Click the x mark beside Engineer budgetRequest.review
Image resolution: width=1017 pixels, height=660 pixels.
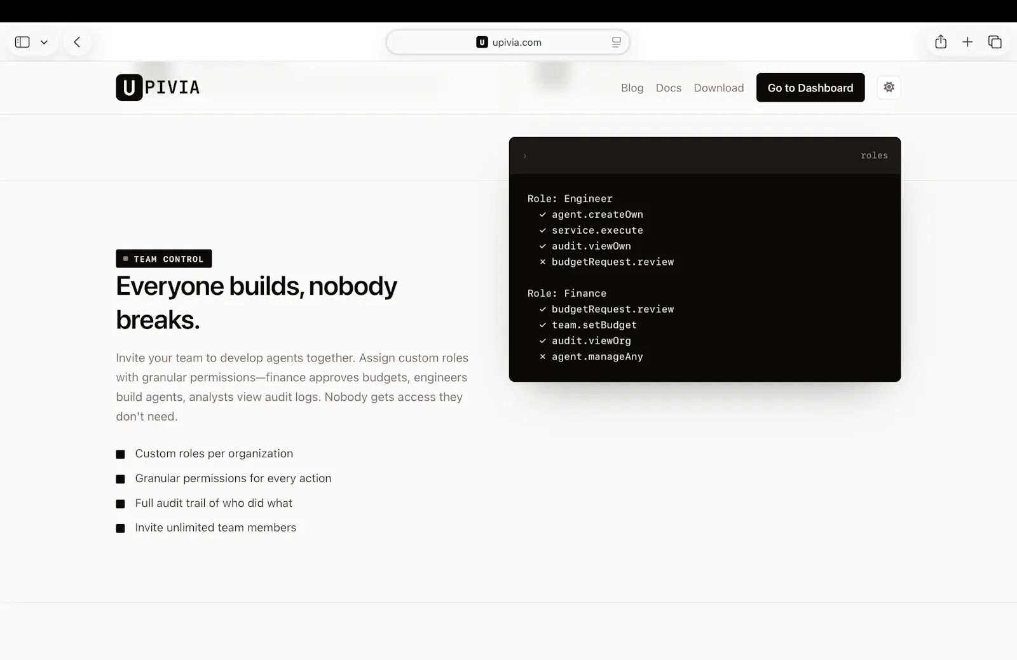pyautogui.click(x=543, y=262)
